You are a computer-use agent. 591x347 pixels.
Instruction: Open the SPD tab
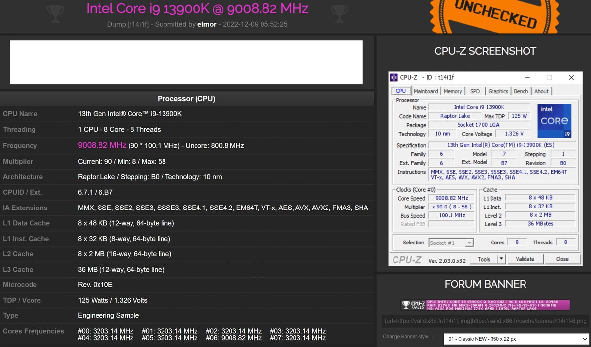coord(475,91)
